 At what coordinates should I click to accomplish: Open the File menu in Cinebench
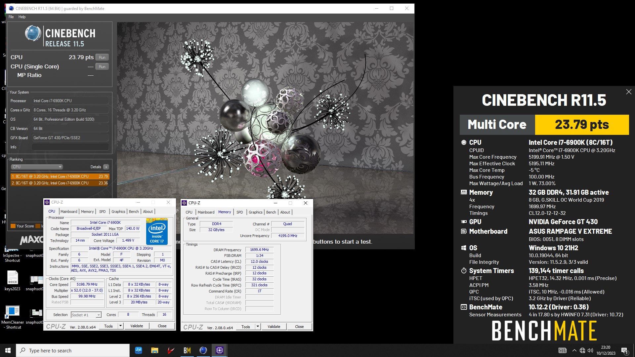(11, 17)
